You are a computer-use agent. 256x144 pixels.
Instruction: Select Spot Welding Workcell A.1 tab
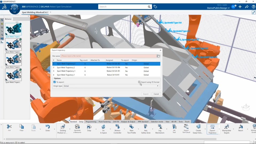click(35, 12)
